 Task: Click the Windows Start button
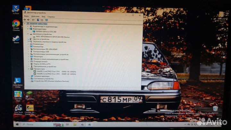(17, 125)
